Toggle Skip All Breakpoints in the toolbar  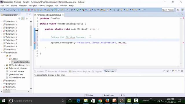(18, 10)
